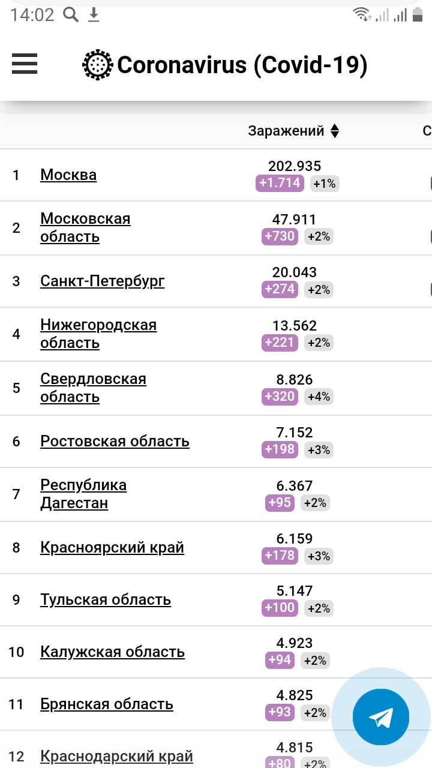Open the Telegram floating button
Viewport: 432px width, 768px height.
tap(381, 717)
